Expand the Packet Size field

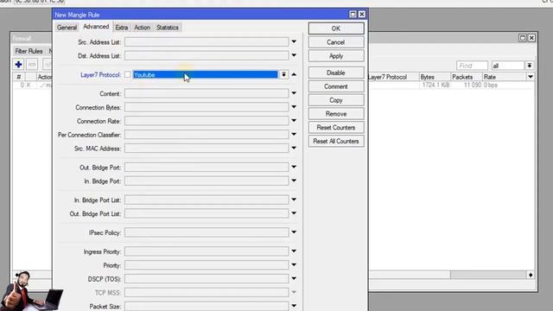point(294,306)
